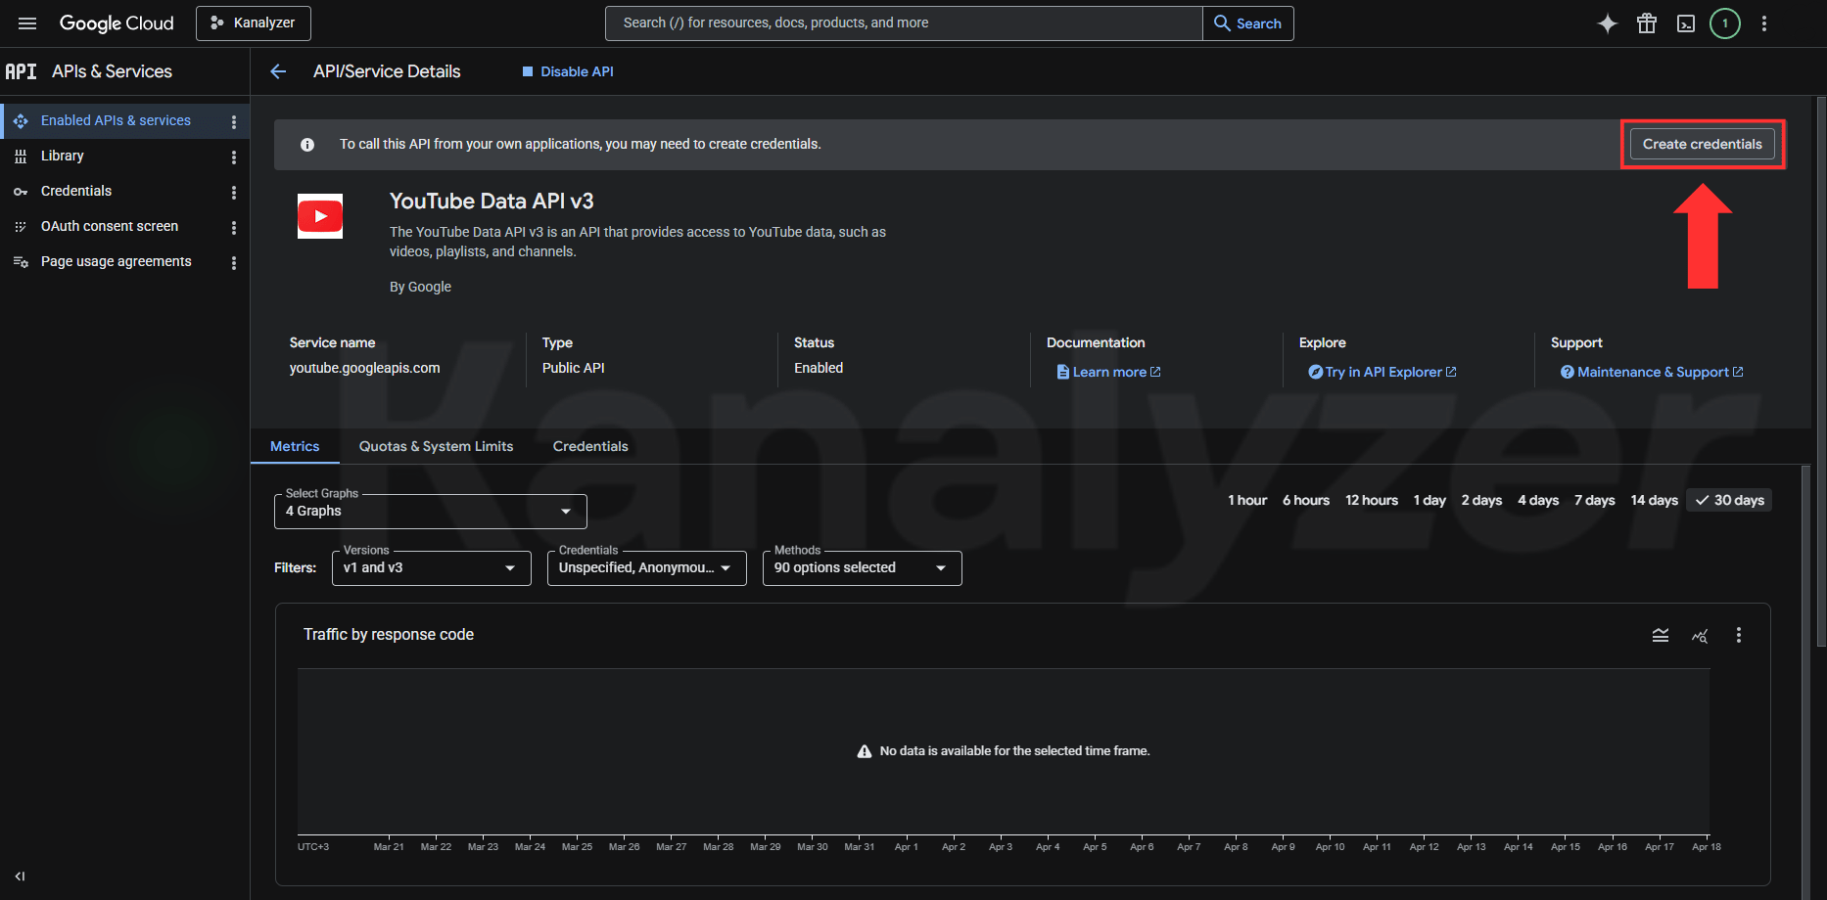Open the Gemini AI sparkle icon
The width and height of the screenshot is (1827, 900).
point(1608,23)
